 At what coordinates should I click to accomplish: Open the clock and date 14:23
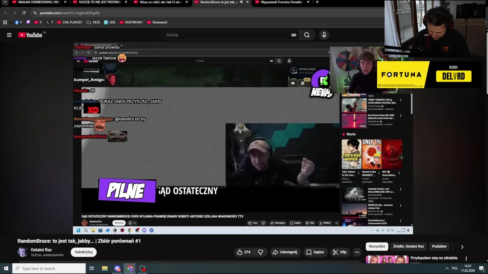tap(468, 269)
